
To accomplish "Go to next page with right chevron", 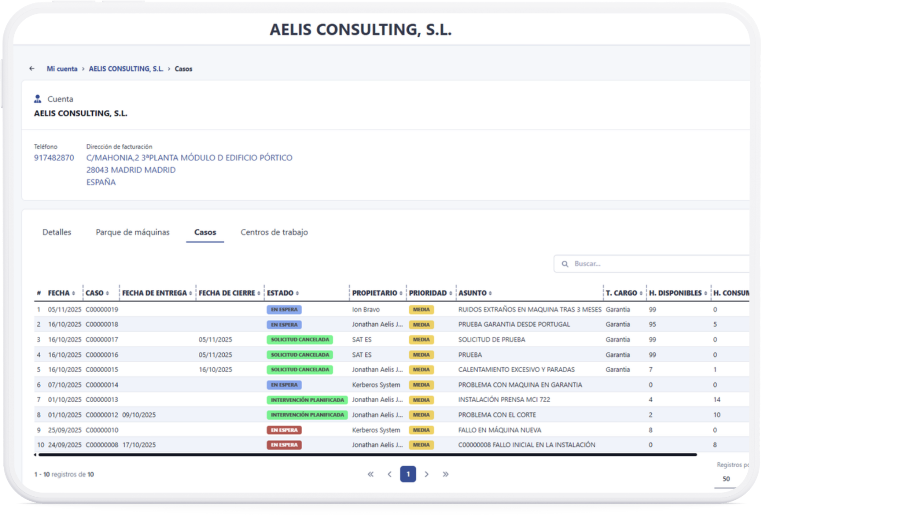I will pyautogui.click(x=426, y=474).
